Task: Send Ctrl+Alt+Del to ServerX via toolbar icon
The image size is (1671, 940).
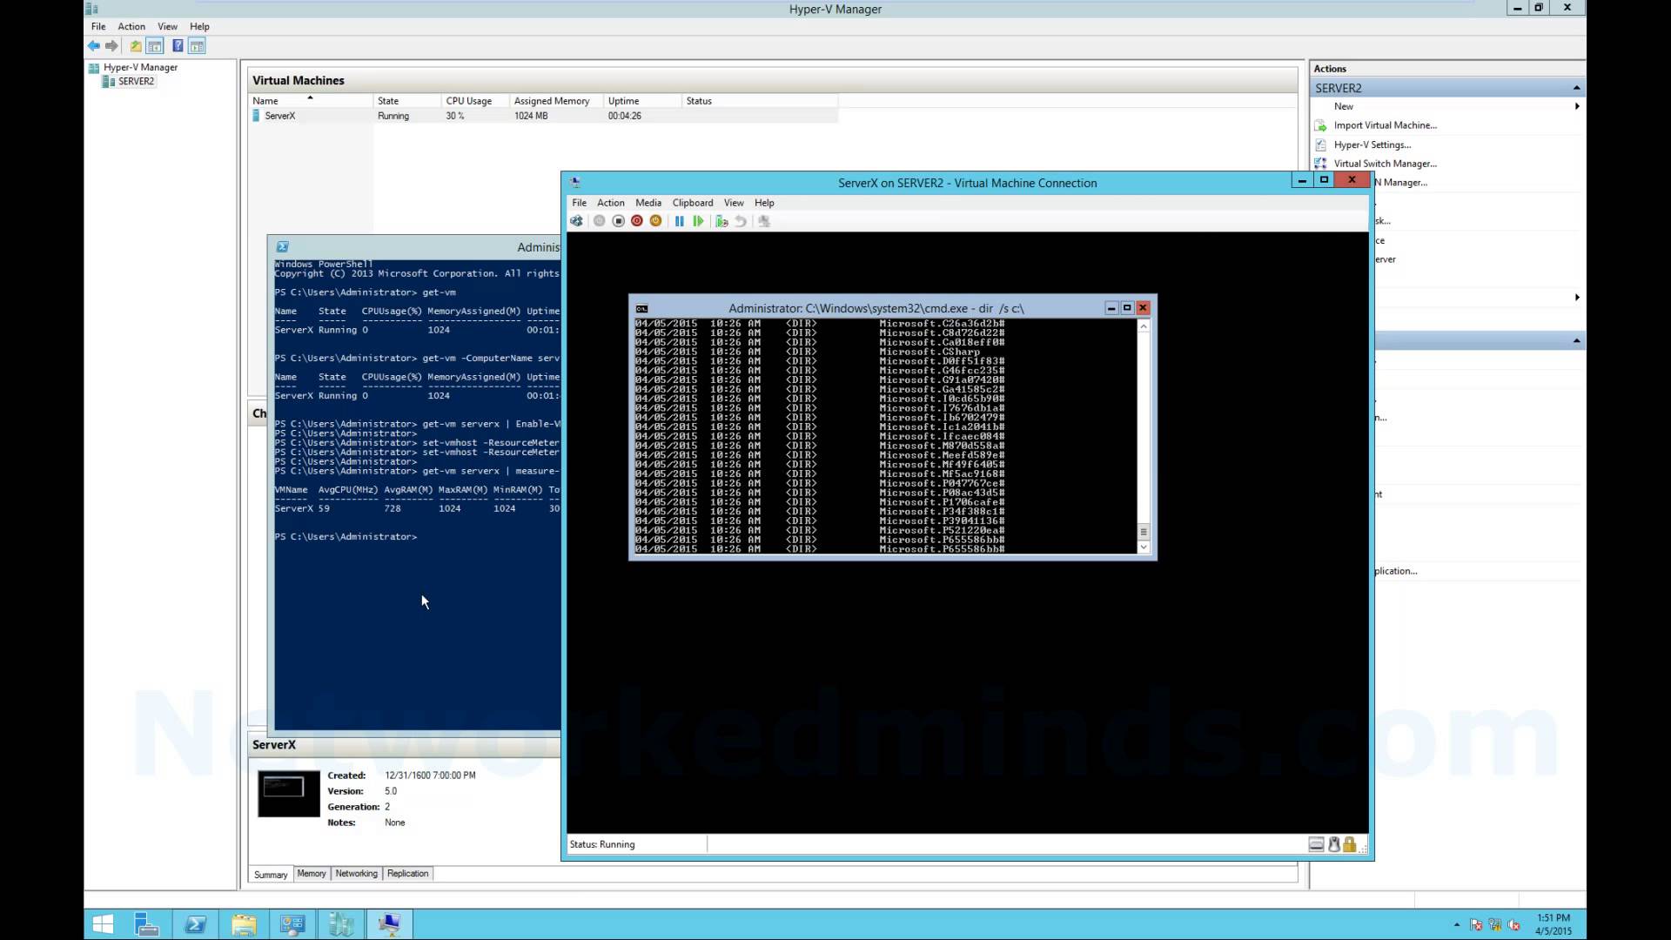Action: [576, 221]
